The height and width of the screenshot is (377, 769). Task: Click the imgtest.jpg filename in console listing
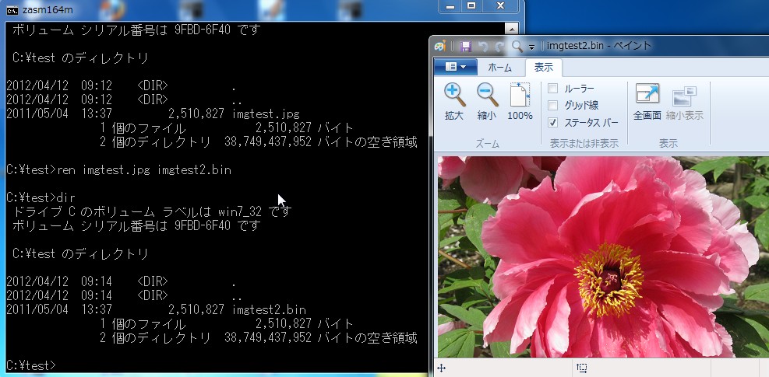pos(266,113)
